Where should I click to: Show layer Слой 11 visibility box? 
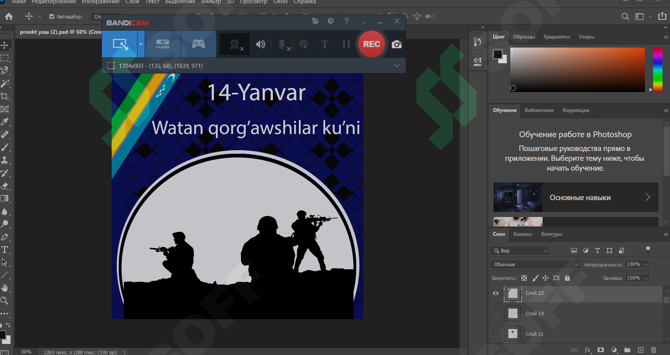pyautogui.click(x=496, y=334)
